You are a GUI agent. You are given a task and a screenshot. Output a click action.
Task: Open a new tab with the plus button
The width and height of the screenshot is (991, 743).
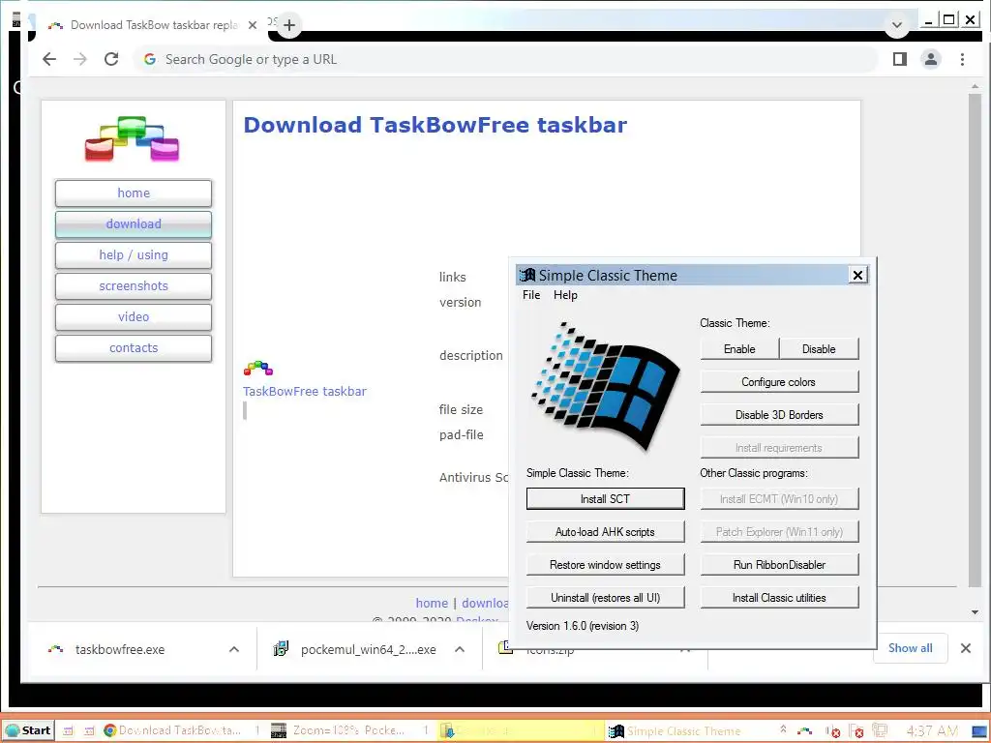289,25
